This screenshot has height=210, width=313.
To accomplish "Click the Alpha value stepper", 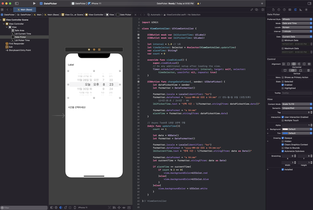I will [311, 125].
